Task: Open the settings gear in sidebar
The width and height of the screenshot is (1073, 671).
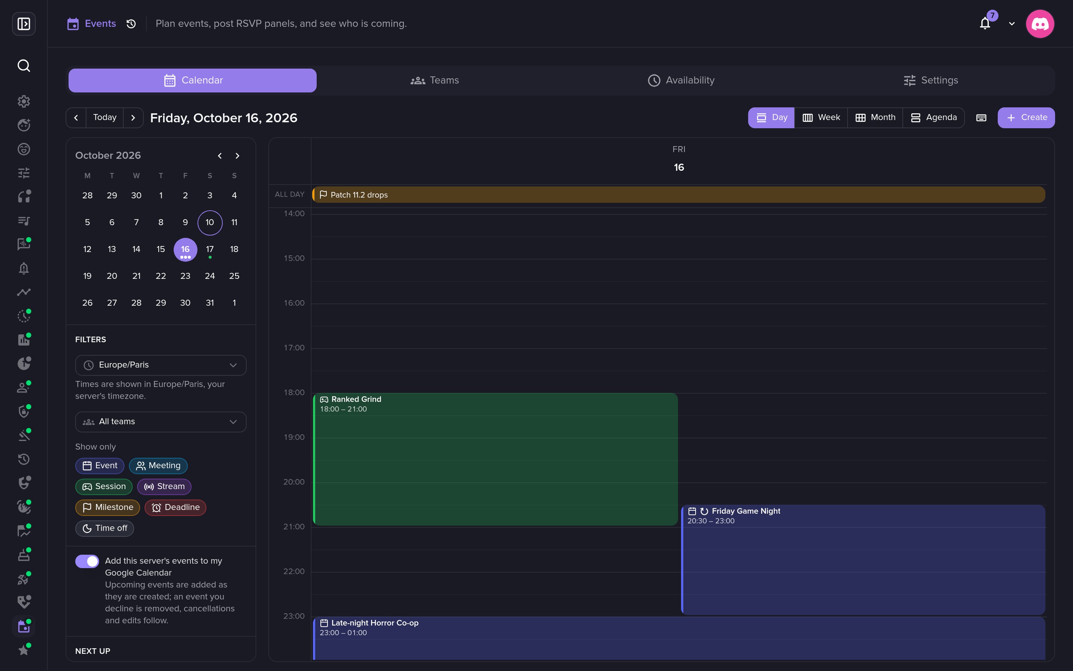Action: tap(23, 101)
